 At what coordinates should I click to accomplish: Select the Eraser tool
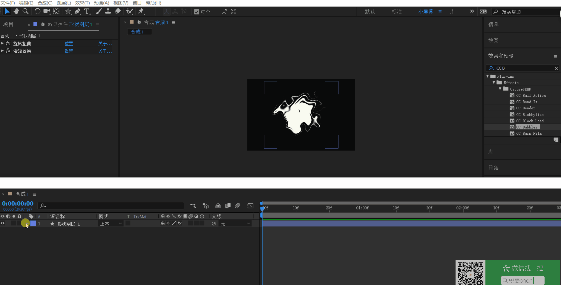pyautogui.click(x=118, y=11)
